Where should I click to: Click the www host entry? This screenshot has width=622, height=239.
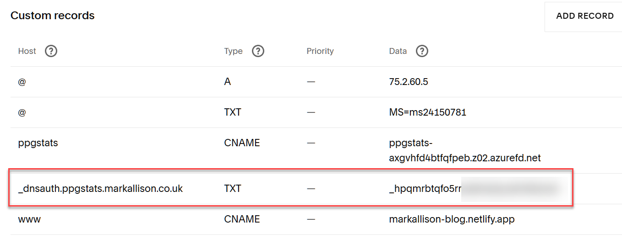point(29,219)
